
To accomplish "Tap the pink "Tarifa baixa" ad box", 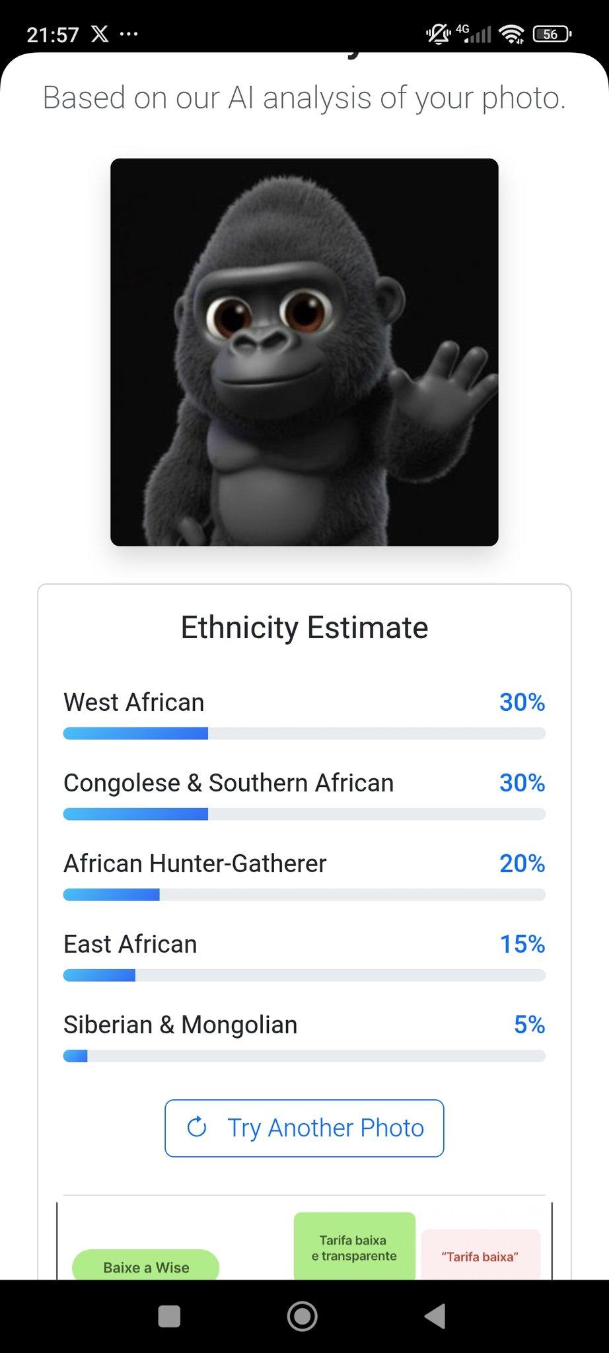I will [480, 1255].
